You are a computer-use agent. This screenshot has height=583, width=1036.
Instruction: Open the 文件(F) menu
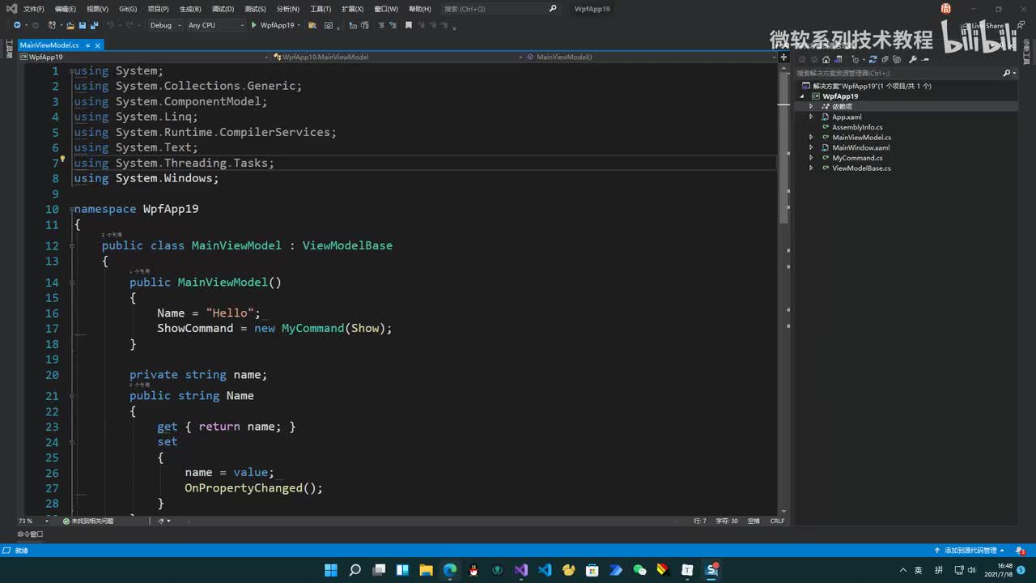click(34, 9)
